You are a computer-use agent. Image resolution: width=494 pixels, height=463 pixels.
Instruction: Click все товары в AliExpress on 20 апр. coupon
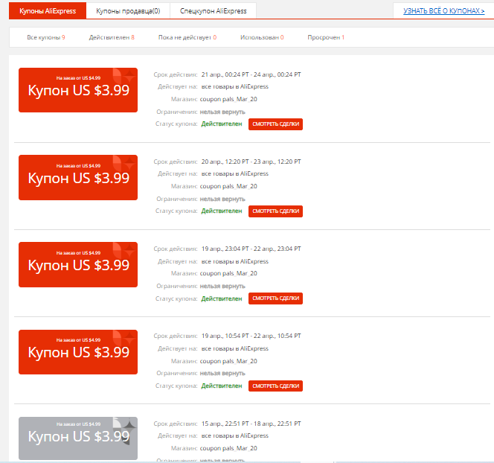234,173
